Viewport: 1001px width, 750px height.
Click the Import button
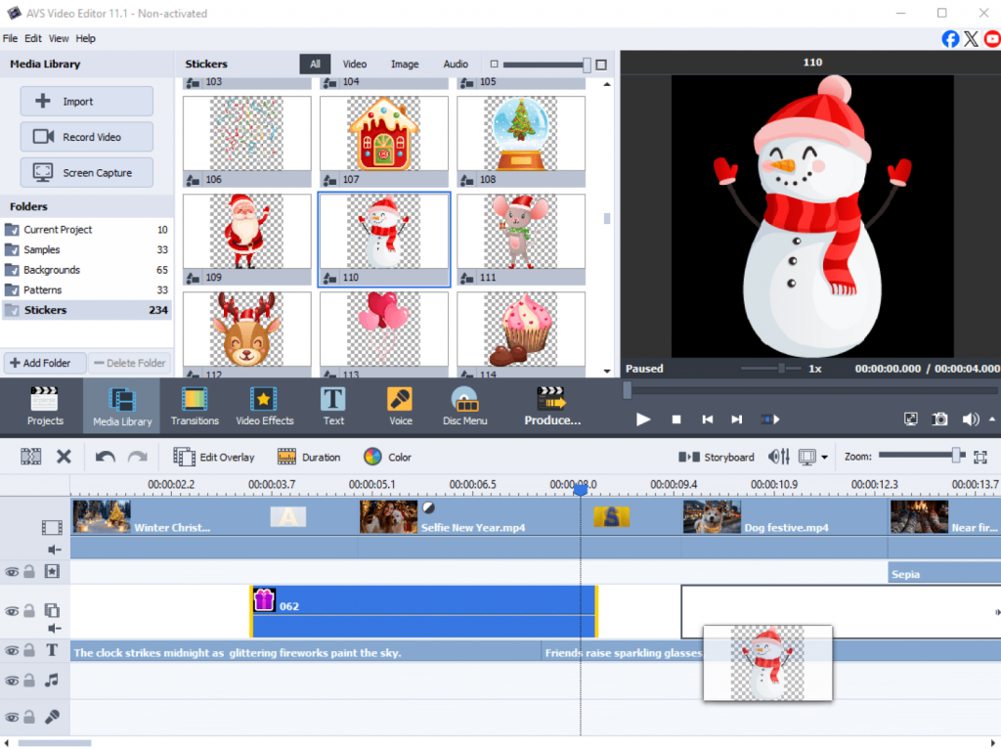87,102
